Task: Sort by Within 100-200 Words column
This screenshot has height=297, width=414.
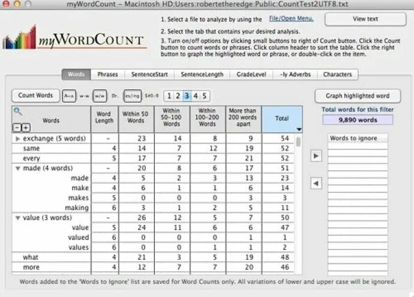Action: 208,119
